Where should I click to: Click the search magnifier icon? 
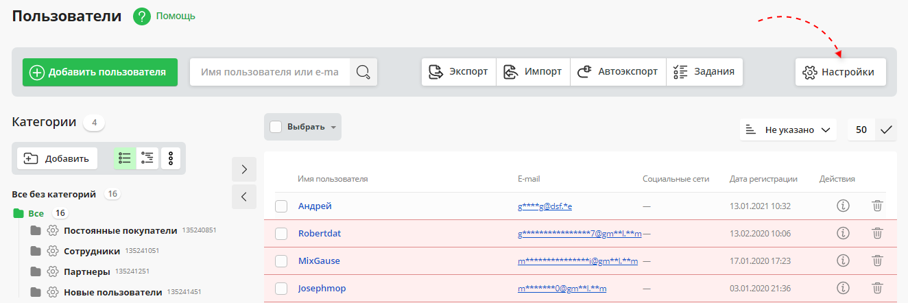click(363, 72)
